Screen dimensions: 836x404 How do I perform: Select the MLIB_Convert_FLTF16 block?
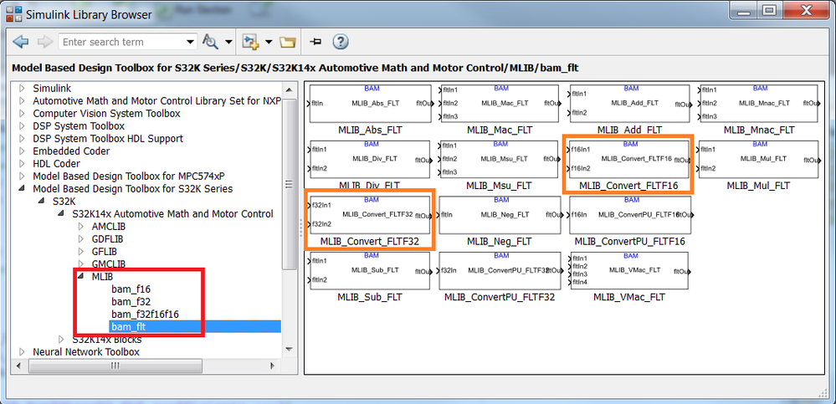[629, 160]
